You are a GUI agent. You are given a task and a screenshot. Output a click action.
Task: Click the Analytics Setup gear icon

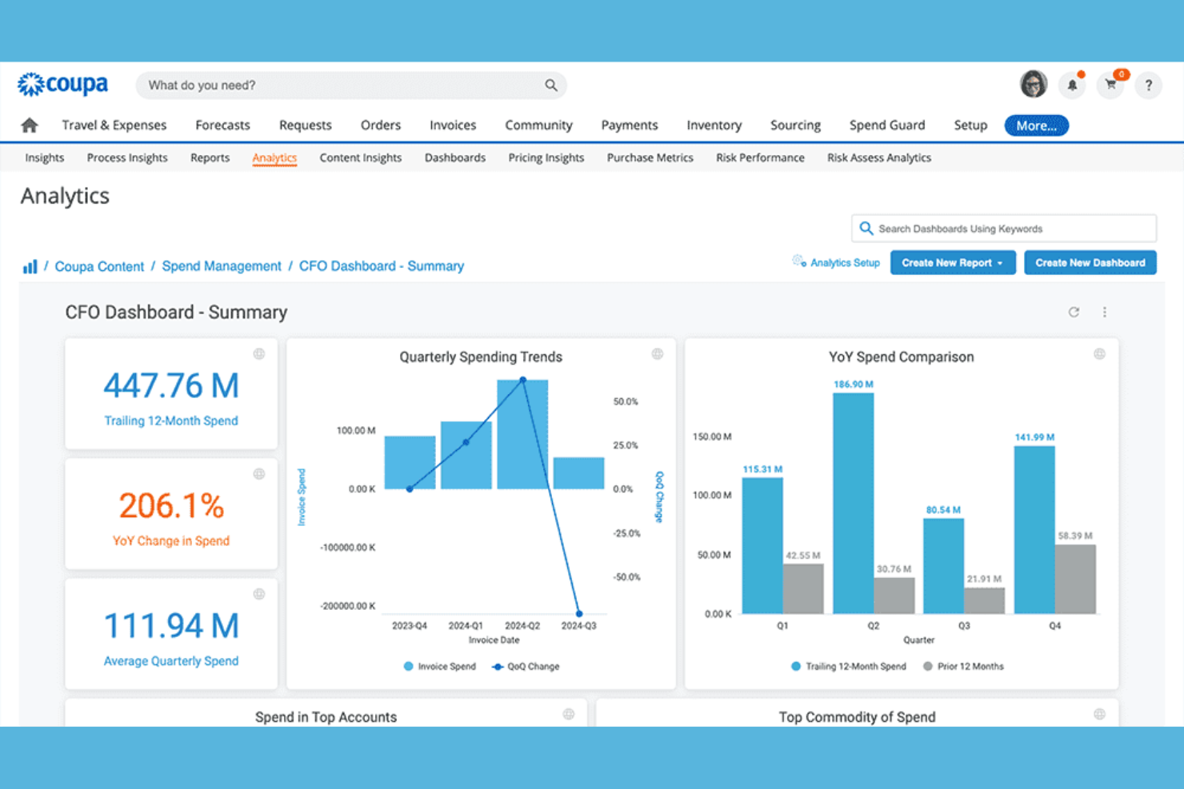coord(798,261)
